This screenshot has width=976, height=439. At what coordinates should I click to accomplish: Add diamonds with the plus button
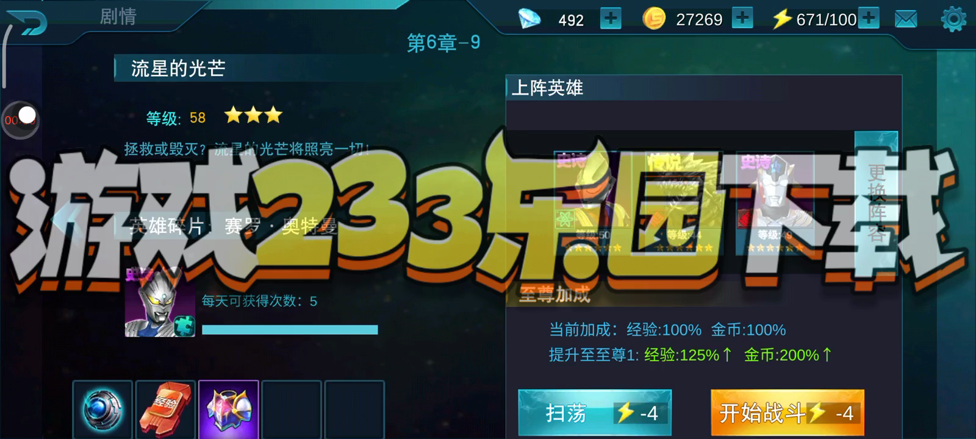coord(611,18)
